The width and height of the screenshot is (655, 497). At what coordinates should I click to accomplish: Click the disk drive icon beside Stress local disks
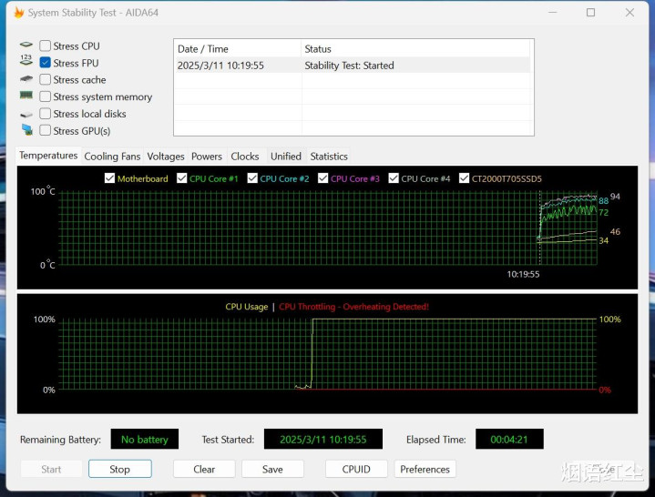tap(26, 115)
